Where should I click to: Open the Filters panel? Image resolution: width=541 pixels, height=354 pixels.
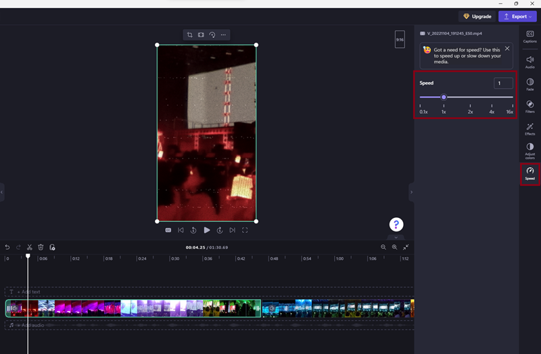point(530,107)
